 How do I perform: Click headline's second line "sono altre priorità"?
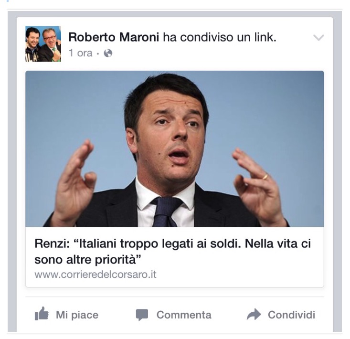point(88,260)
